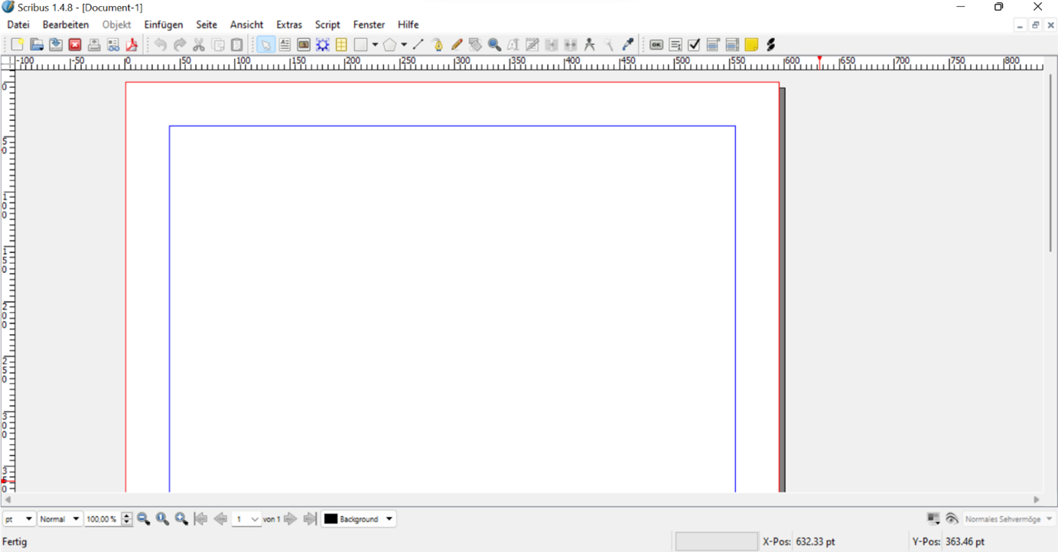Screen dimensions: 1058x552
Task: Click the Copy icon in toolbar
Action: pyautogui.click(x=218, y=45)
